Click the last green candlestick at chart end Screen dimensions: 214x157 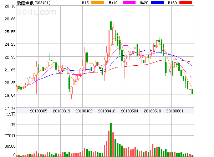[192, 91]
